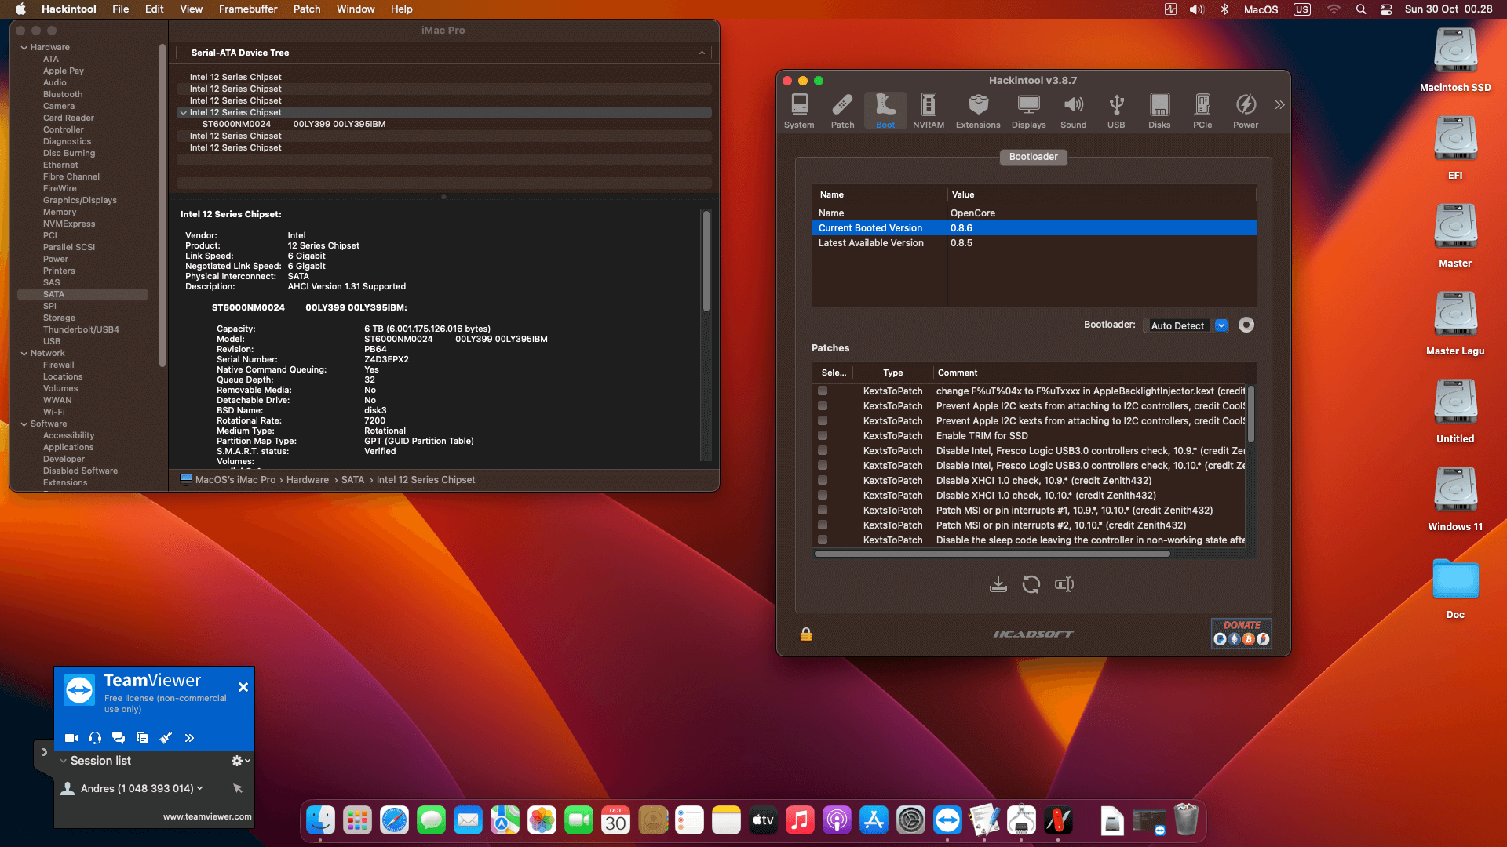The width and height of the screenshot is (1507, 847).
Task: Expand toolbar overflow chevron in Hackintool
Action: 1279,105
